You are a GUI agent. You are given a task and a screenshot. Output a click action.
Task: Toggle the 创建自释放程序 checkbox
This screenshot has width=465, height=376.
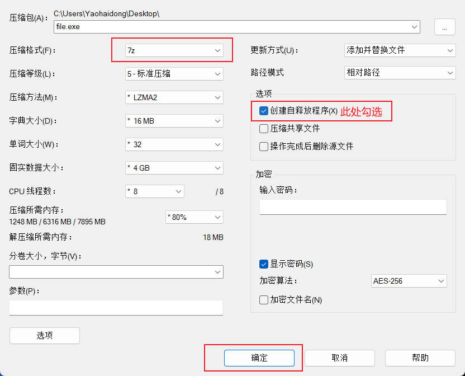tap(264, 111)
